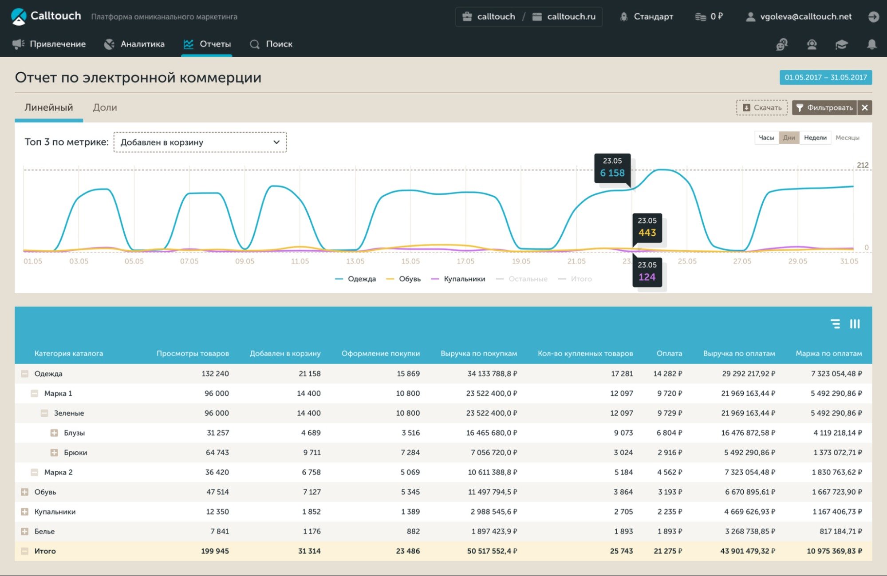Collapse the Марка 1 row

(x=34, y=394)
